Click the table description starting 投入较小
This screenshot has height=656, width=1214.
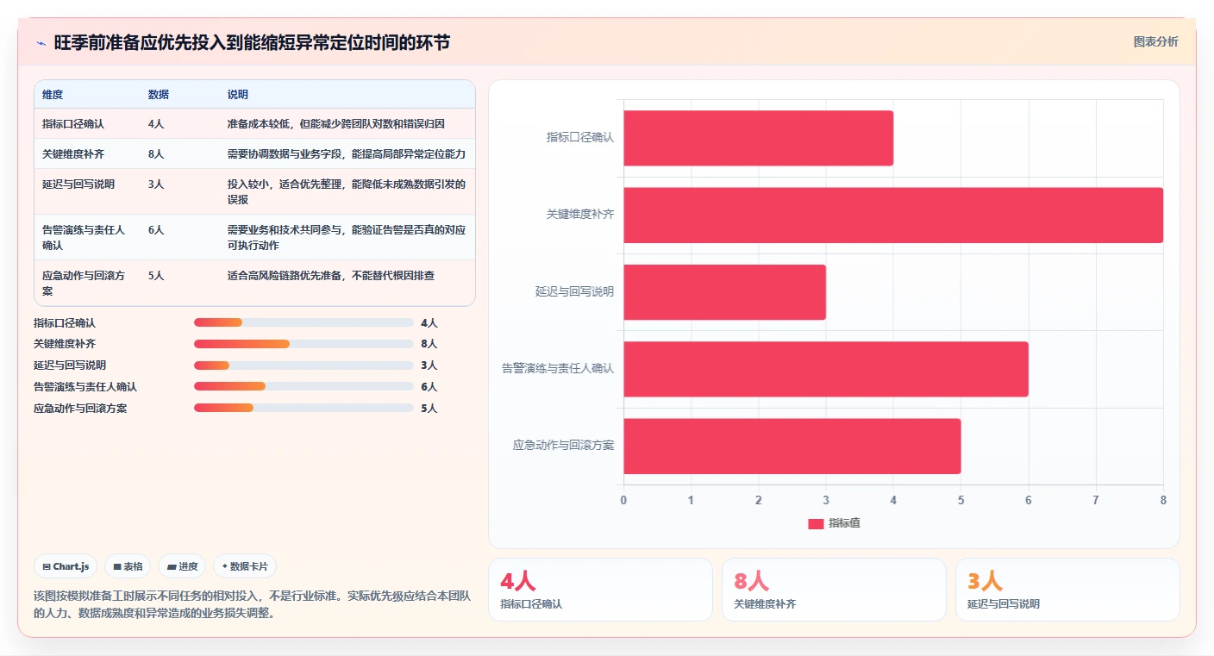click(347, 192)
